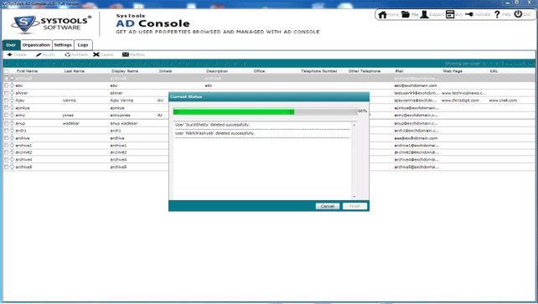Click the user icon beside anup row
This screenshot has width=538, height=304.
coord(12,123)
